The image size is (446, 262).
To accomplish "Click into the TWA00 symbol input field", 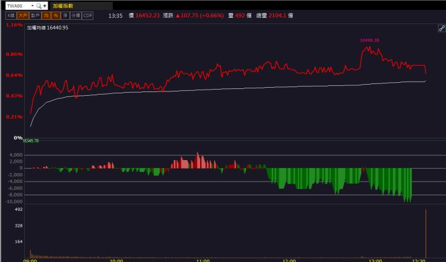I will tap(16, 6).
